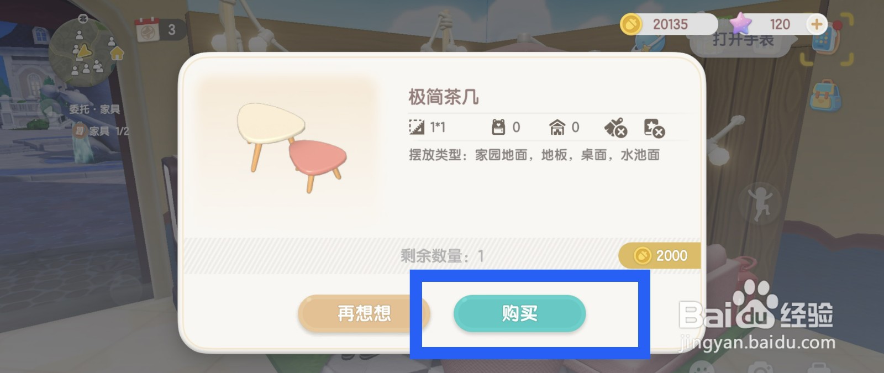Tap the house placed count icon
Viewport: 884px width, 373px height.
[557, 127]
